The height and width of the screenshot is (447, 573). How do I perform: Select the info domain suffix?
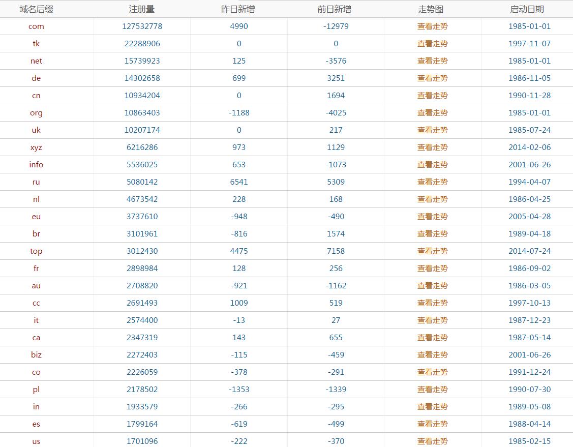click(36, 164)
